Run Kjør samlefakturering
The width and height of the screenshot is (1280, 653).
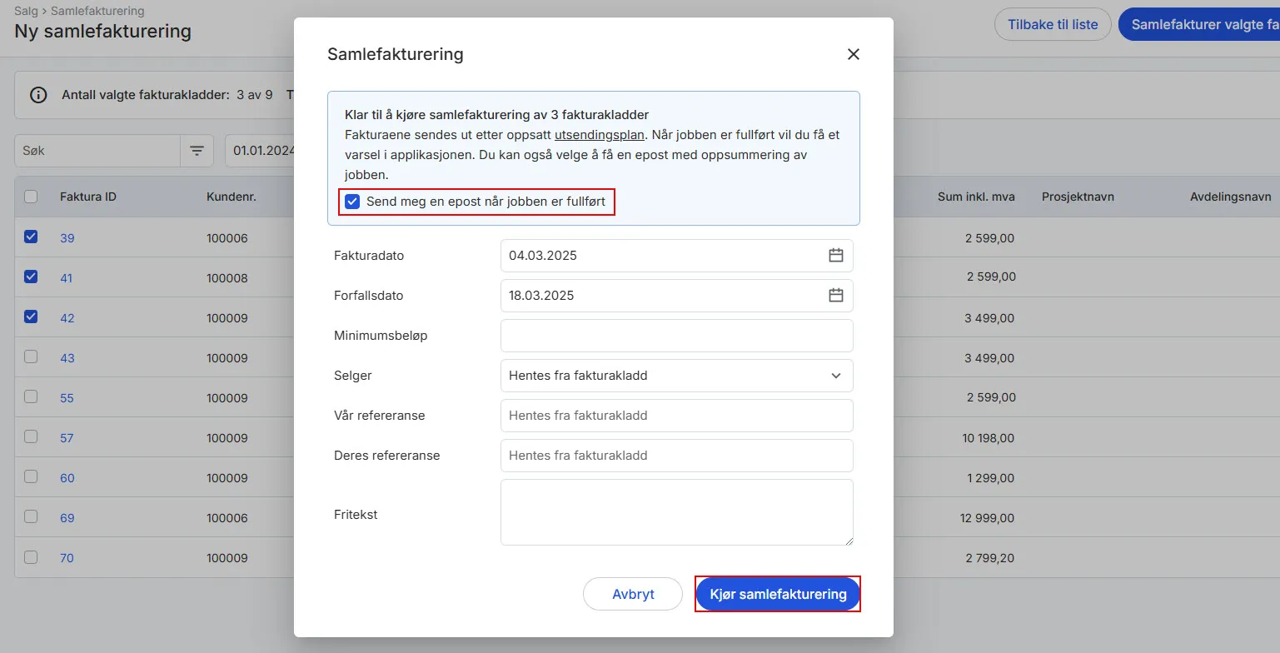pyautogui.click(x=777, y=594)
